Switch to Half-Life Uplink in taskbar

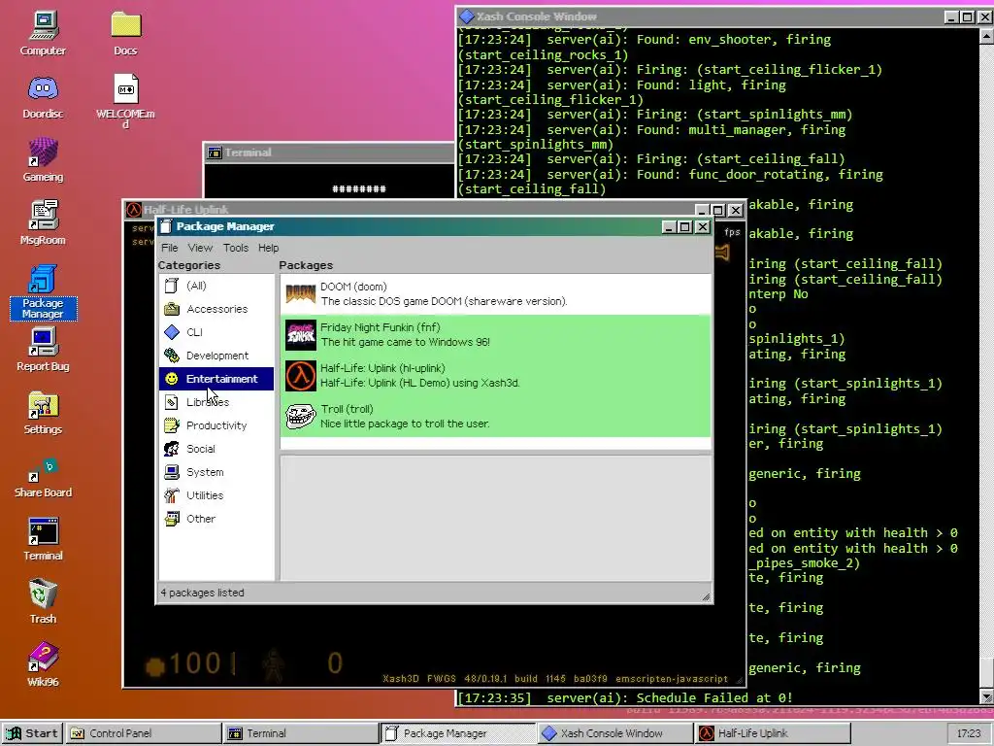(x=772, y=733)
